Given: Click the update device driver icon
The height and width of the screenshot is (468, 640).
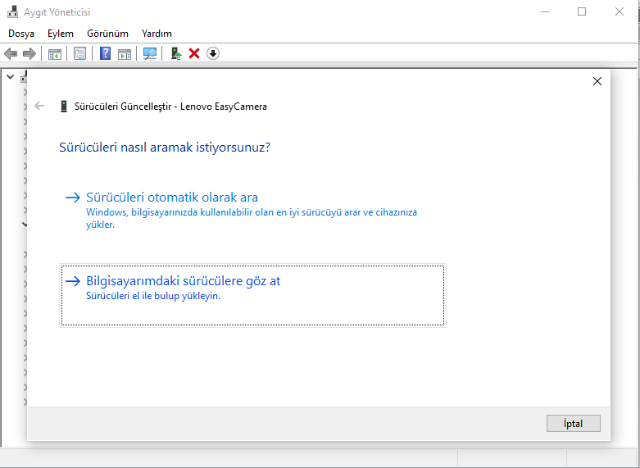Looking at the screenshot, I should (x=175, y=53).
